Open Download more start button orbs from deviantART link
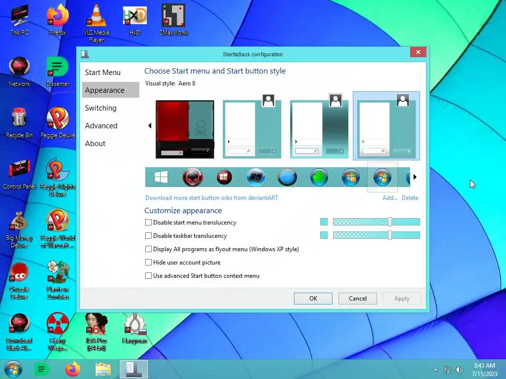Screen dimensions: 506x379 (211, 198)
